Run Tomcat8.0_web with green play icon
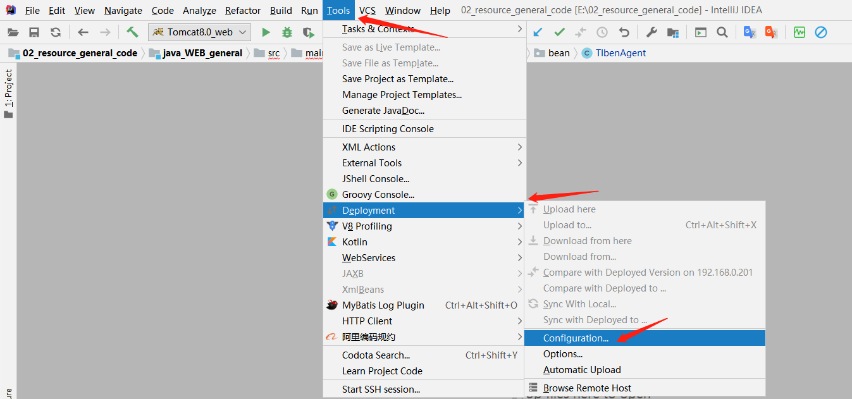852x399 pixels. coord(266,32)
